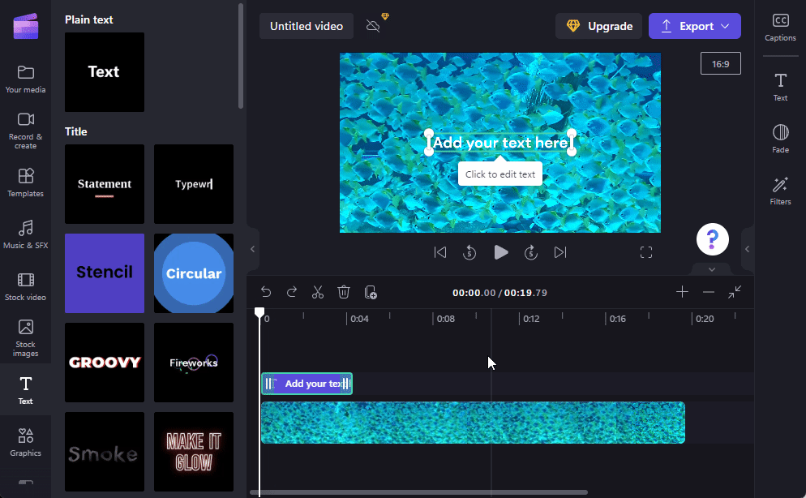Image resolution: width=806 pixels, height=498 pixels.
Task: Switch to the Your media tab
Action: [25, 77]
